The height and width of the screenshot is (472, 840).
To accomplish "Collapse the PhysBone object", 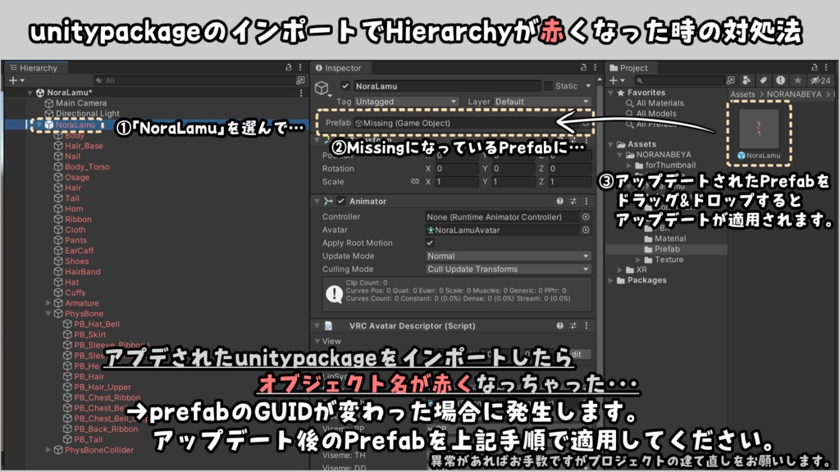I will tap(48, 314).
